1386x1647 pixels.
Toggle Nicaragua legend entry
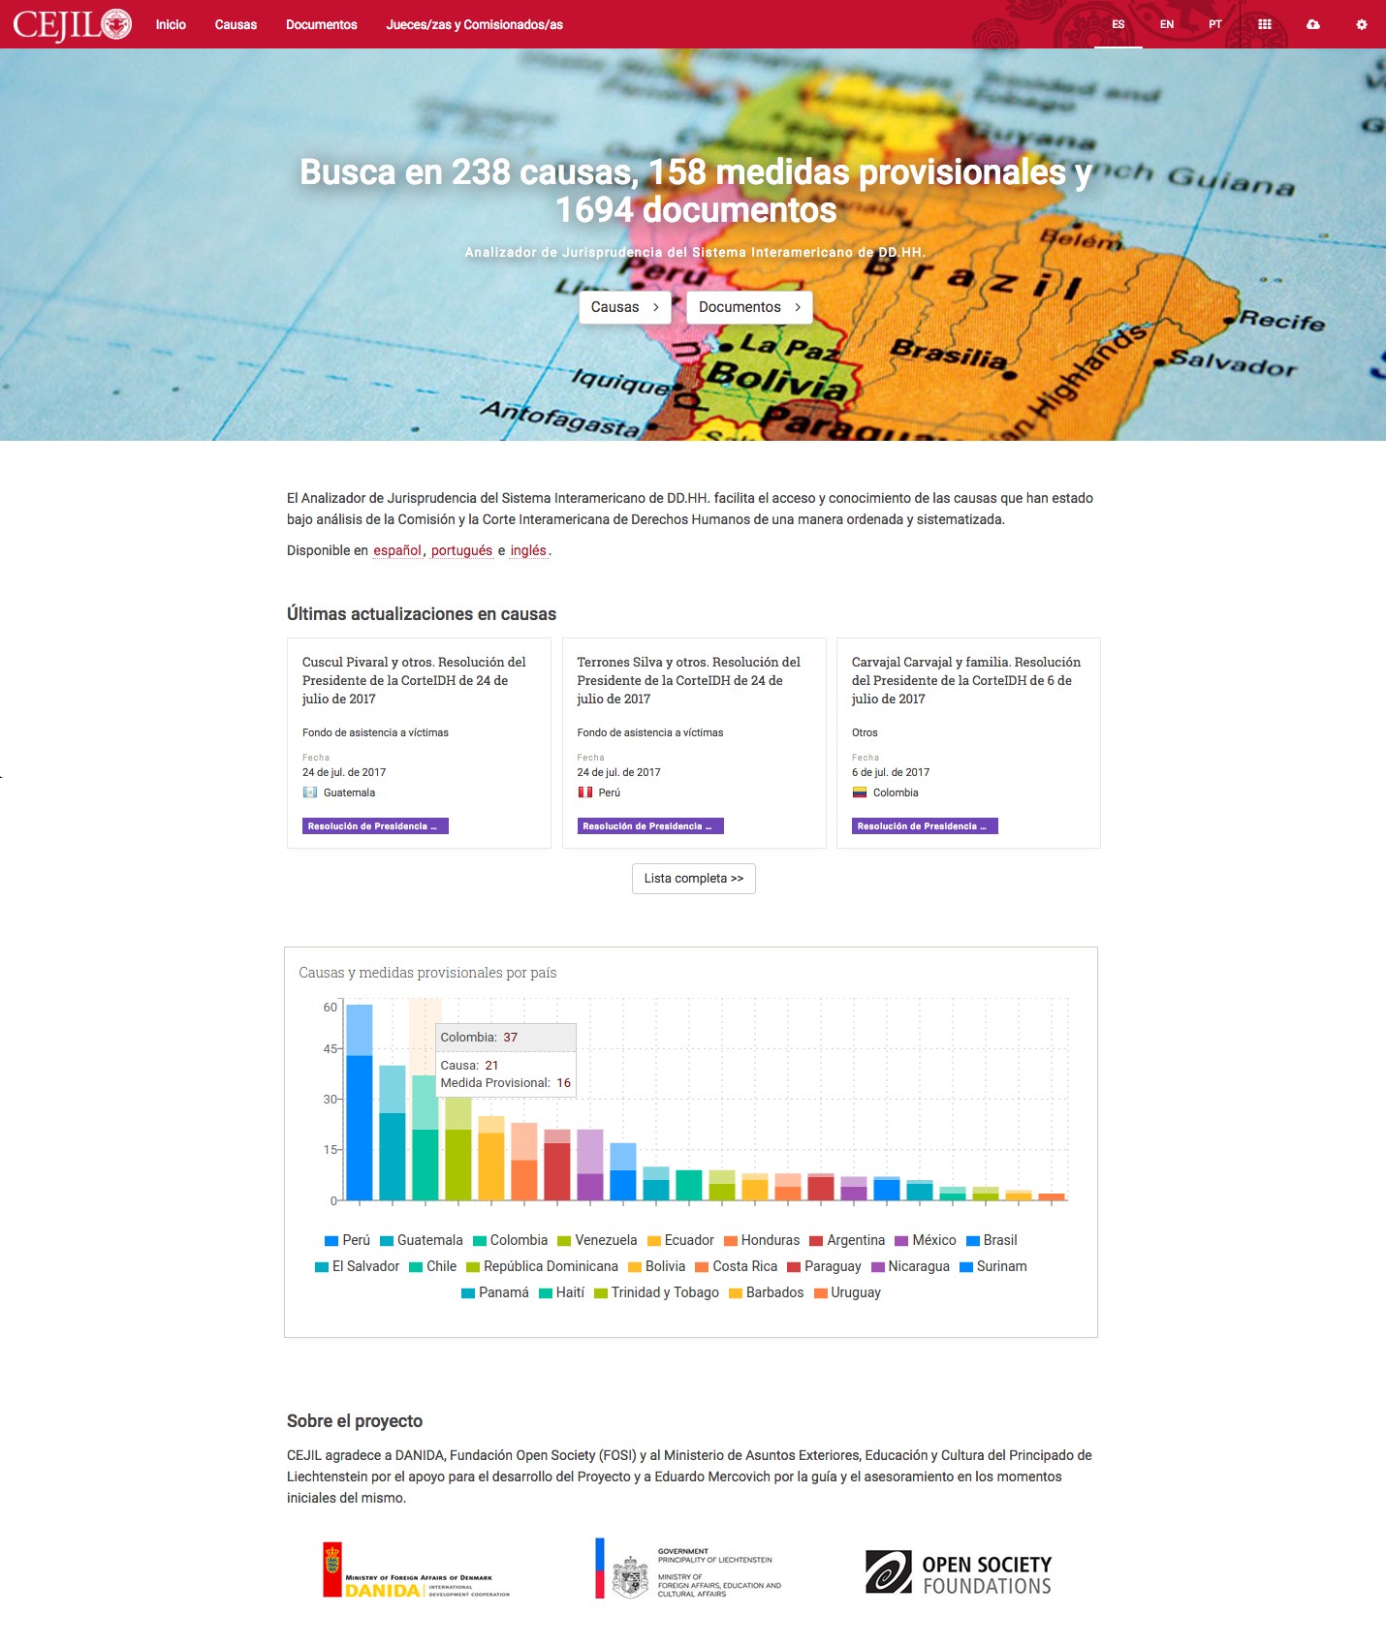coord(910,1266)
